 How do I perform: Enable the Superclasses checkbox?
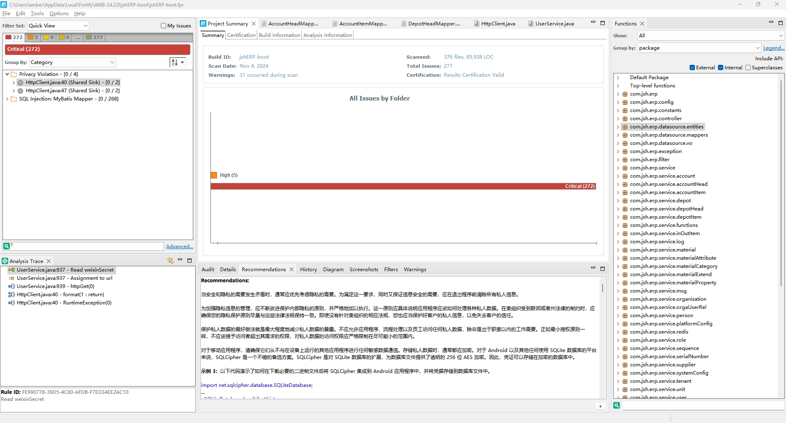click(x=748, y=68)
